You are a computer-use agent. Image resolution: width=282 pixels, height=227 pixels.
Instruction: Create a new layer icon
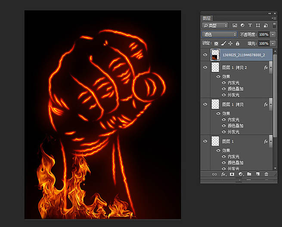[x=258, y=174]
